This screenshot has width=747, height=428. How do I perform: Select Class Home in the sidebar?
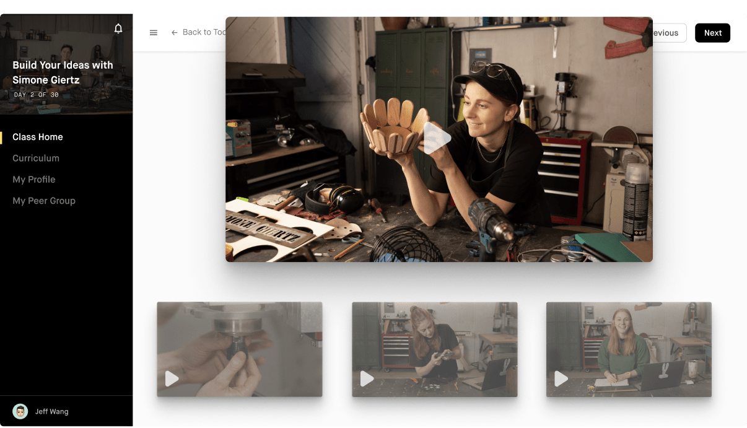pos(38,137)
